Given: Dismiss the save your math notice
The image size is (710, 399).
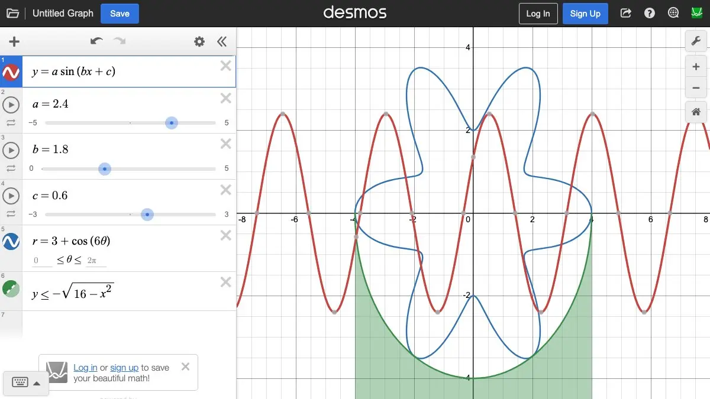Looking at the screenshot, I should click(185, 366).
